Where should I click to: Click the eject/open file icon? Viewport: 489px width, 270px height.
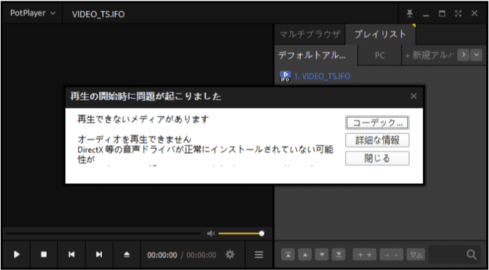[126, 254]
